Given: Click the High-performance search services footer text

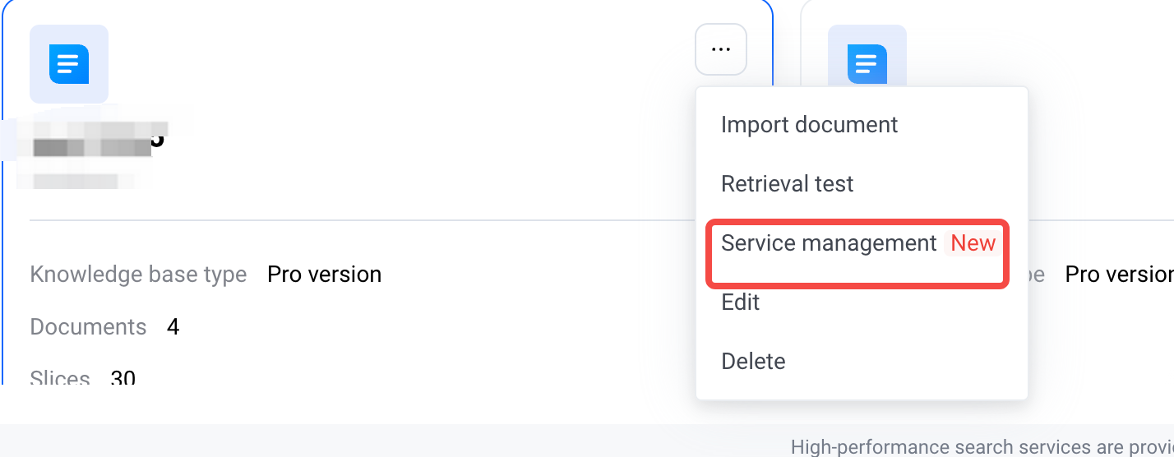Looking at the screenshot, I should pyautogui.click(x=982, y=447).
